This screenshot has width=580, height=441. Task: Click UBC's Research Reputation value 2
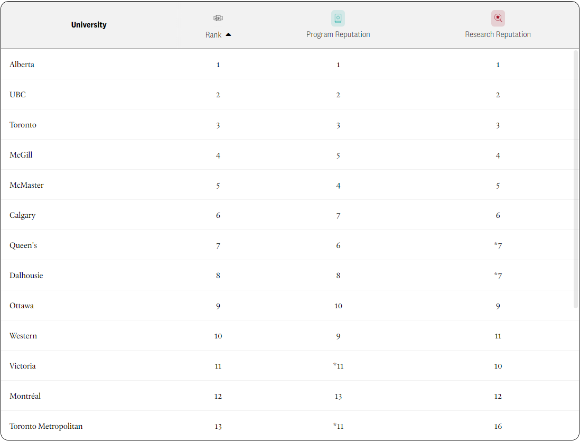[x=498, y=95]
